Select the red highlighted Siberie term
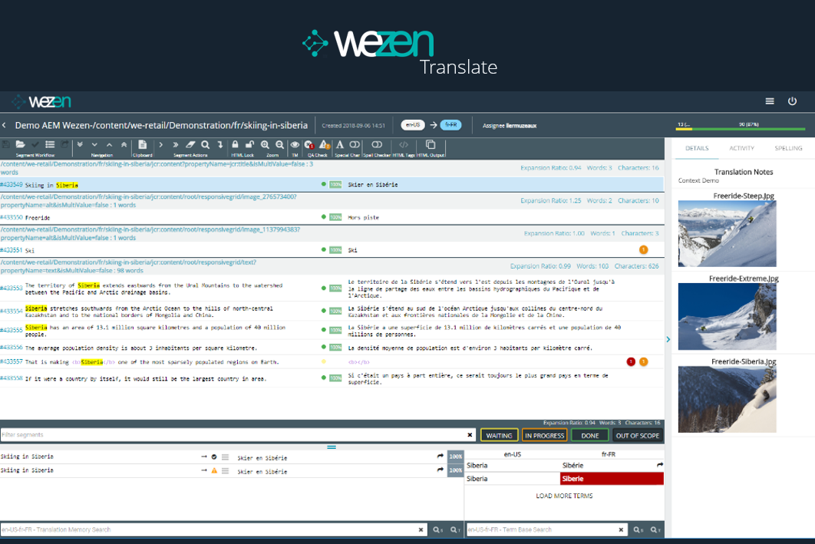The height and width of the screenshot is (544, 815). coord(612,479)
